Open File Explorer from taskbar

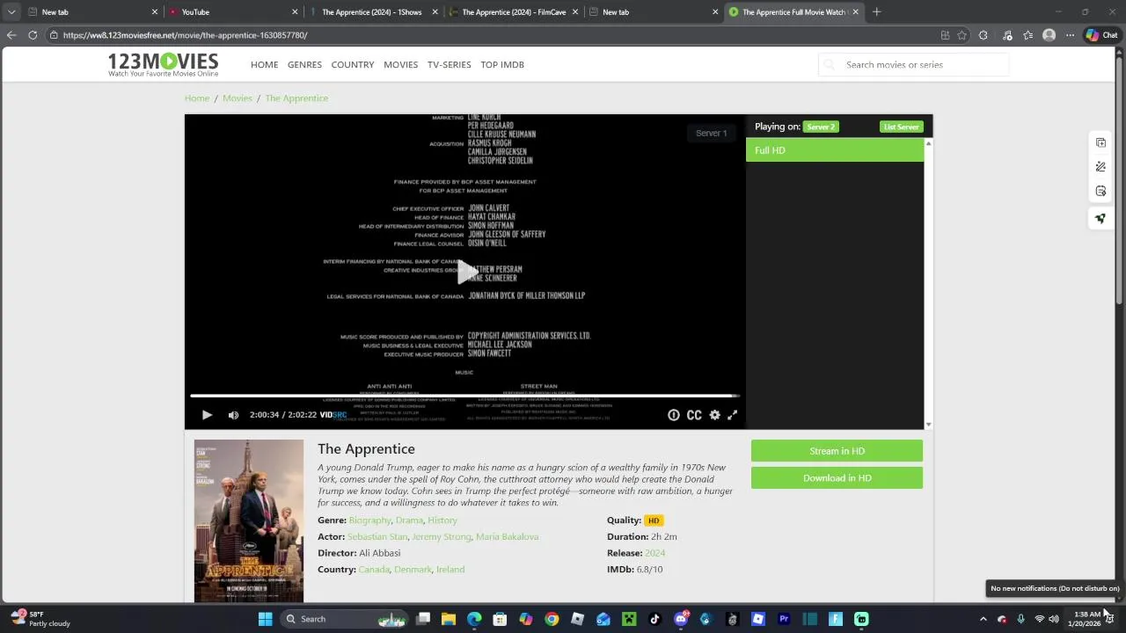449,619
